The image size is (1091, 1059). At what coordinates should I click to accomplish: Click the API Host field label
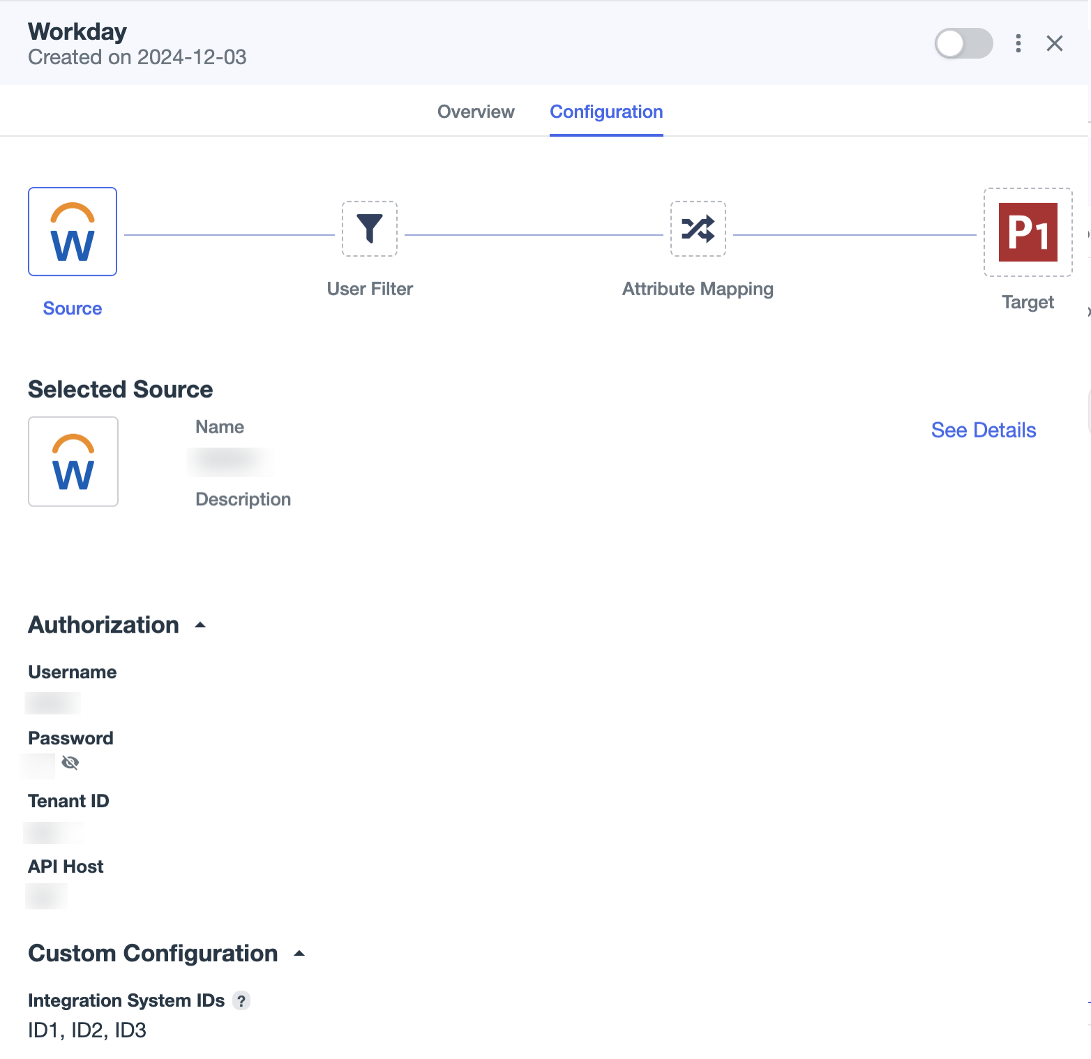[x=66, y=866]
